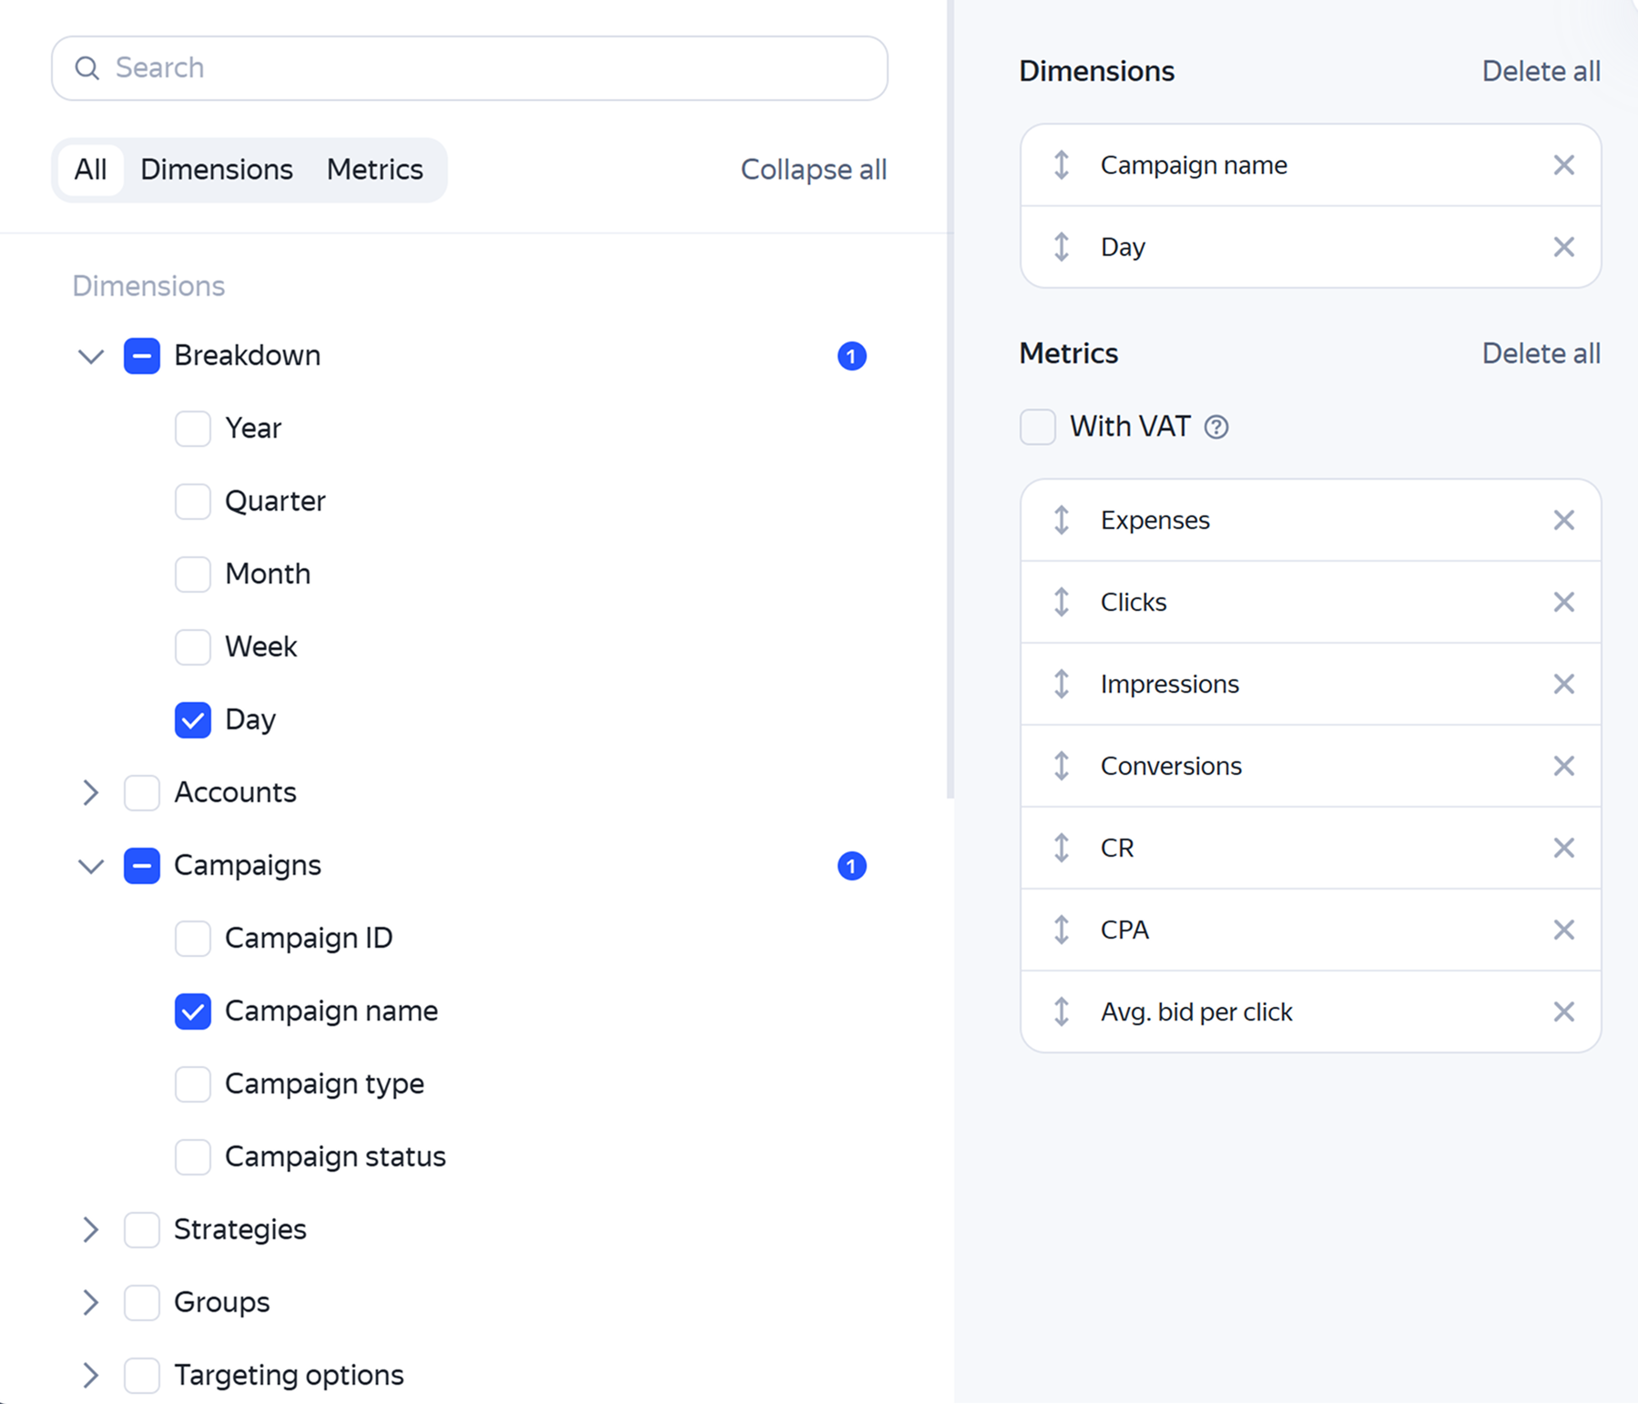Check the Quarter breakdown checkbox
Screen dimensions: 1638x1404
click(193, 501)
